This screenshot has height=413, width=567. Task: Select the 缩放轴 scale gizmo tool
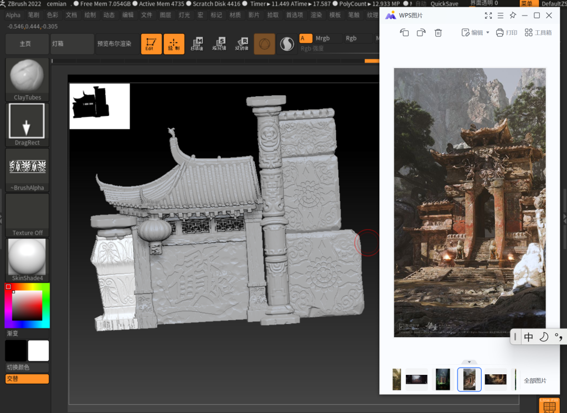point(219,44)
